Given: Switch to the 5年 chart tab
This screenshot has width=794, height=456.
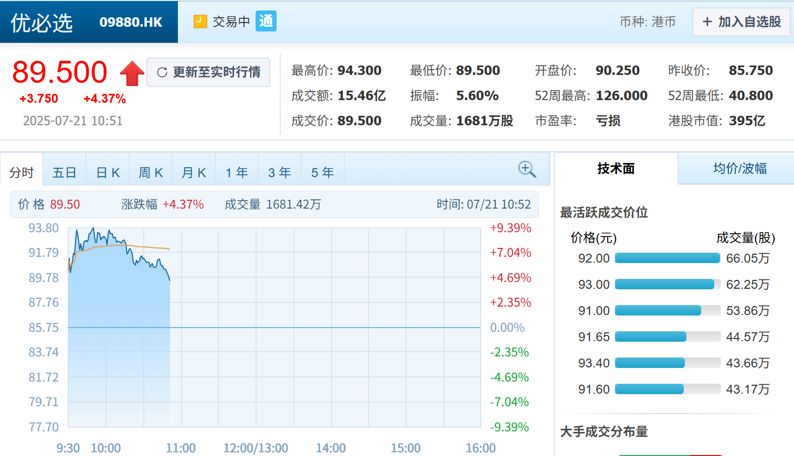Looking at the screenshot, I should click(322, 170).
